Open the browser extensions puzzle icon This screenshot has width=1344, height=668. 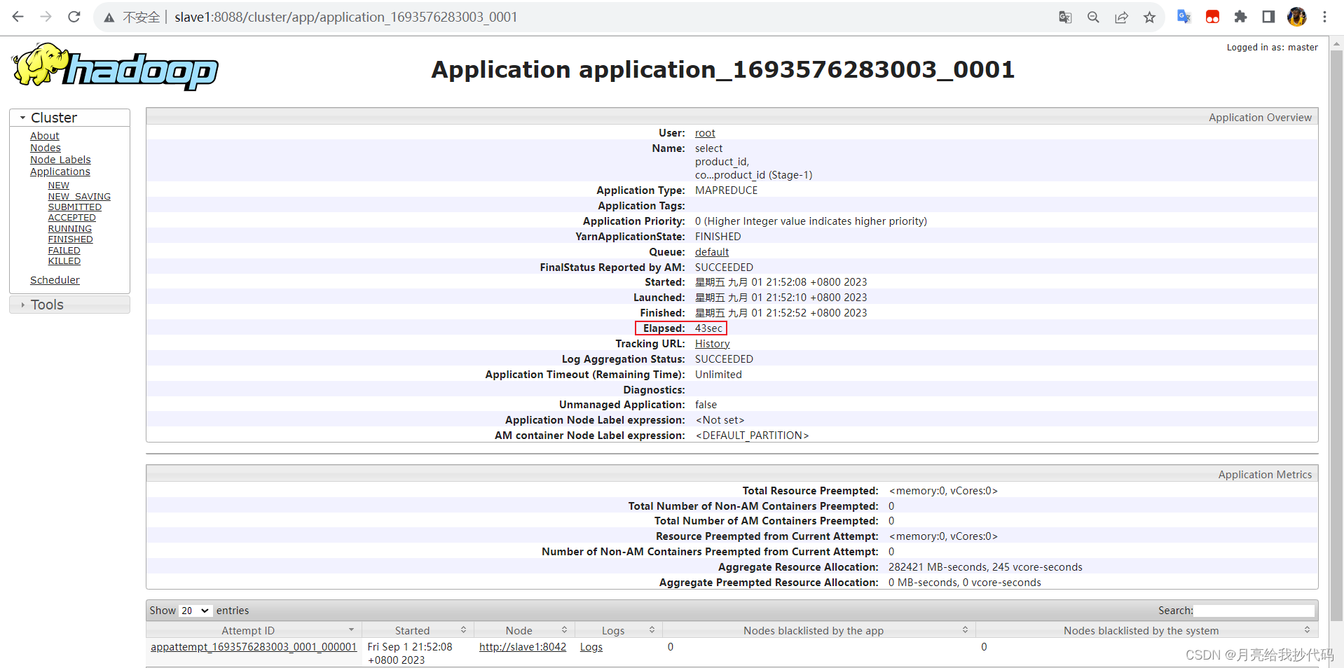(x=1240, y=17)
